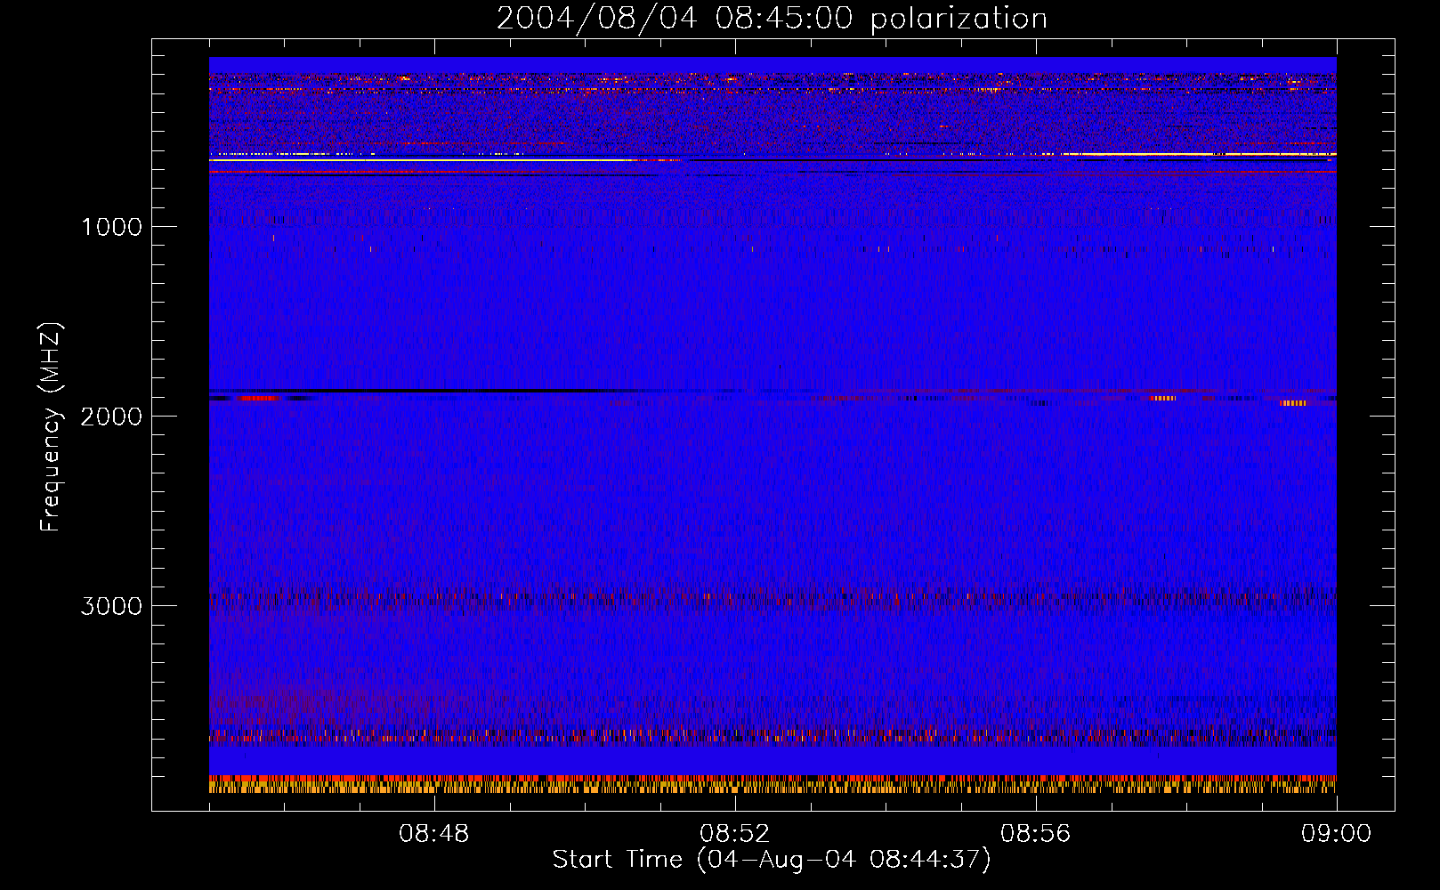Screen dimensions: 1440x890
Task: Click the 08:52 time tick label
Action: (734, 834)
